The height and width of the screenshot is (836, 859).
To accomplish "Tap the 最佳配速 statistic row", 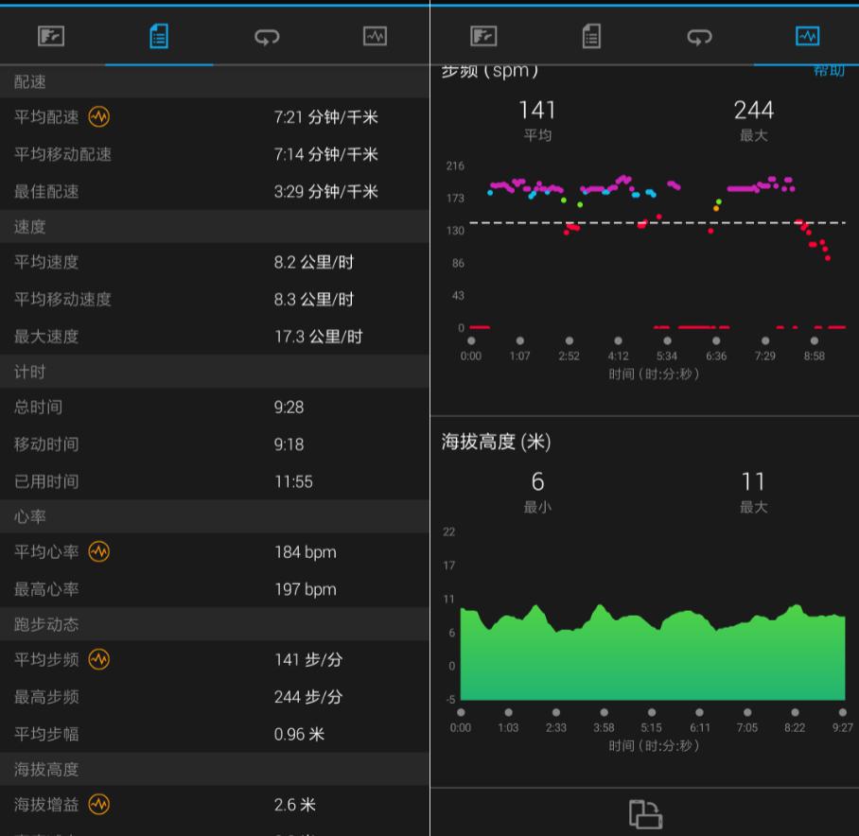I will [215, 191].
